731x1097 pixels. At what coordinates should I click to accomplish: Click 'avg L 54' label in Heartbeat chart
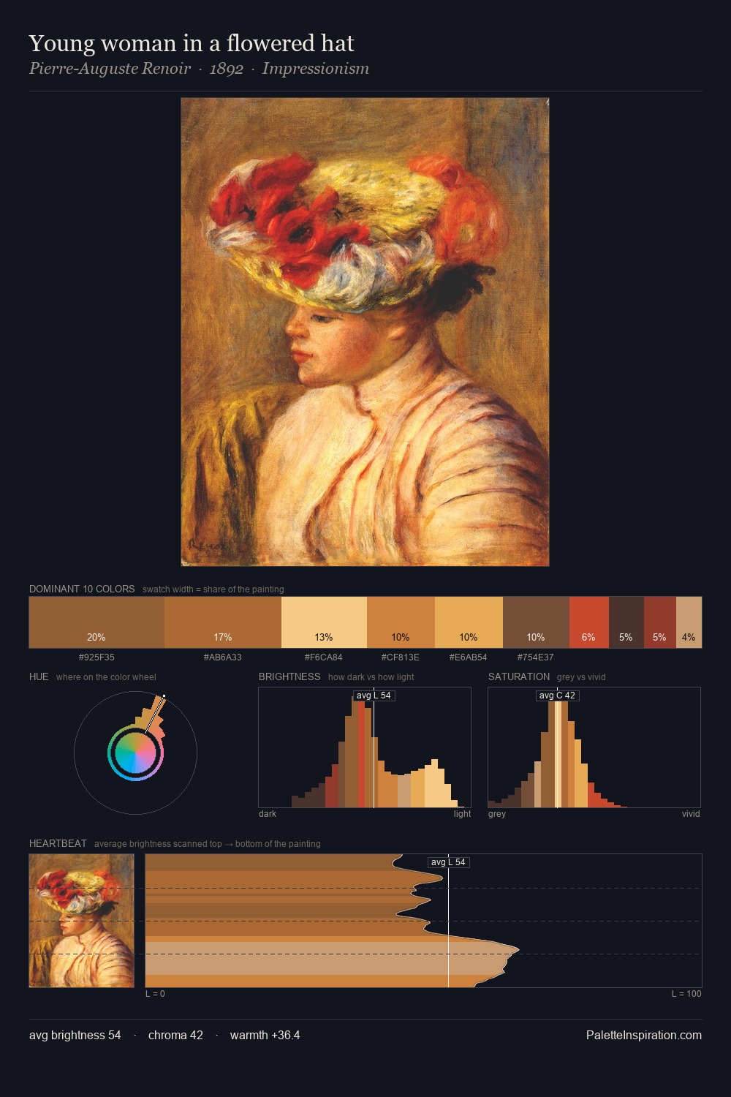tap(448, 862)
